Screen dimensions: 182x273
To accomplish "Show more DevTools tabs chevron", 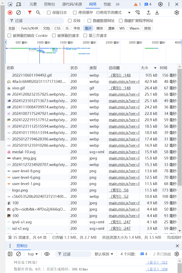I will [118, 4].
